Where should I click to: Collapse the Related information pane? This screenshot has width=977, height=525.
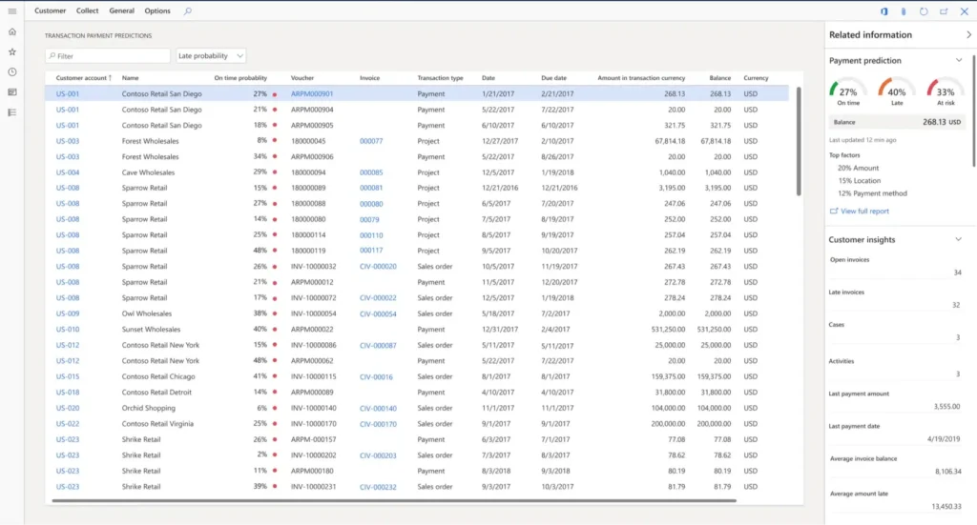pos(968,35)
